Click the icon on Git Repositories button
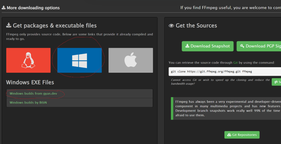Screen dimensions: 281x144 229,135
